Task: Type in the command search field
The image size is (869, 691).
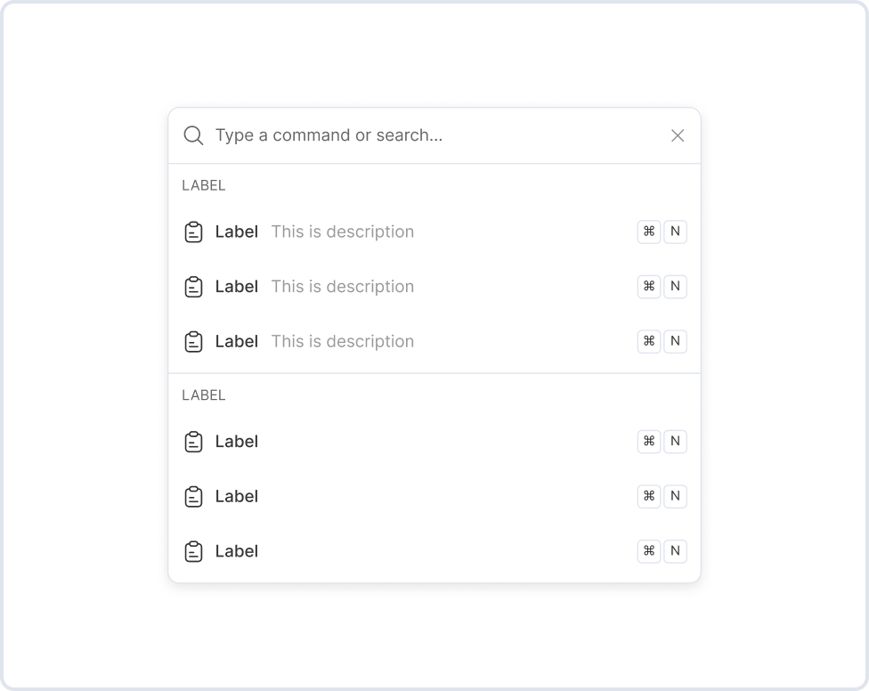Action: coord(427,135)
